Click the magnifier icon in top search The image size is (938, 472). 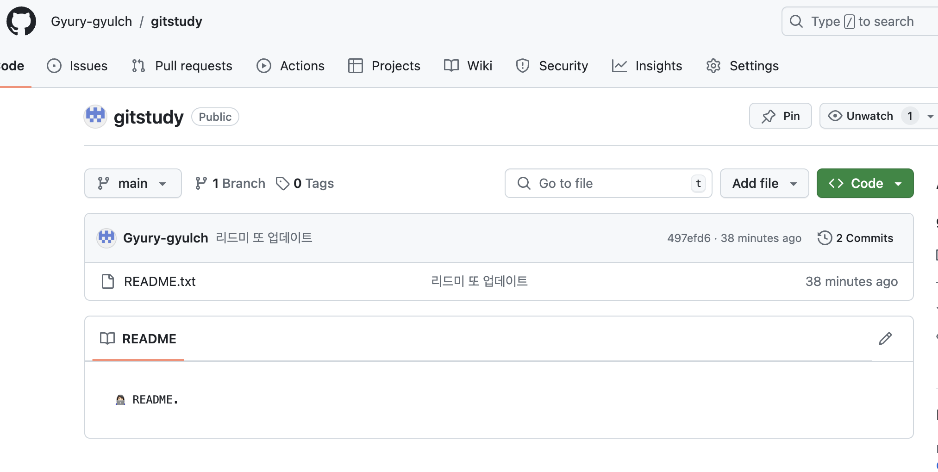pyautogui.click(x=796, y=21)
